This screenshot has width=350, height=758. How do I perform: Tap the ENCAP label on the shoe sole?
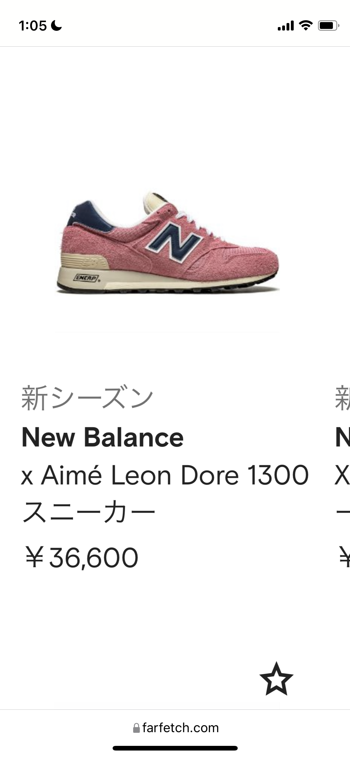click(x=86, y=278)
